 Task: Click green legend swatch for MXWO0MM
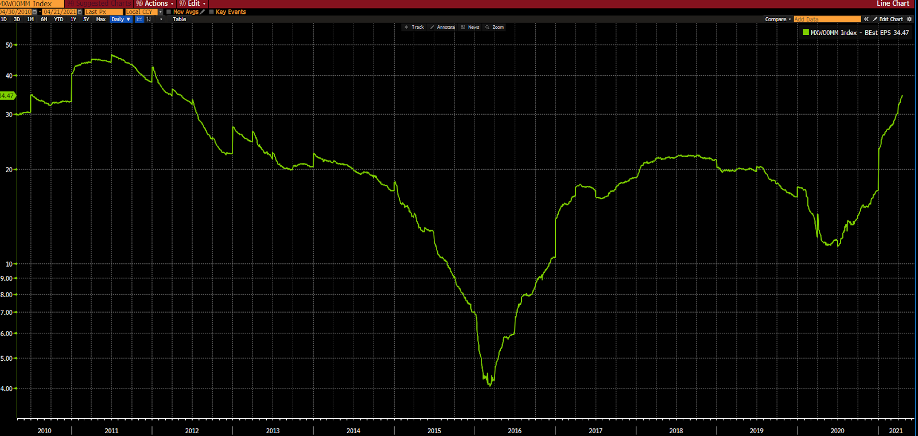[806, 33]
